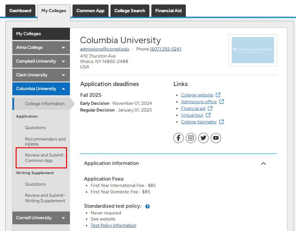Open Review and Submit - Common App

coord(45,158)
